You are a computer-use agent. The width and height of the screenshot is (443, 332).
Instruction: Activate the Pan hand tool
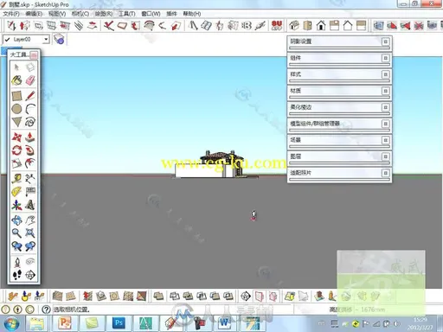(30, 220)
